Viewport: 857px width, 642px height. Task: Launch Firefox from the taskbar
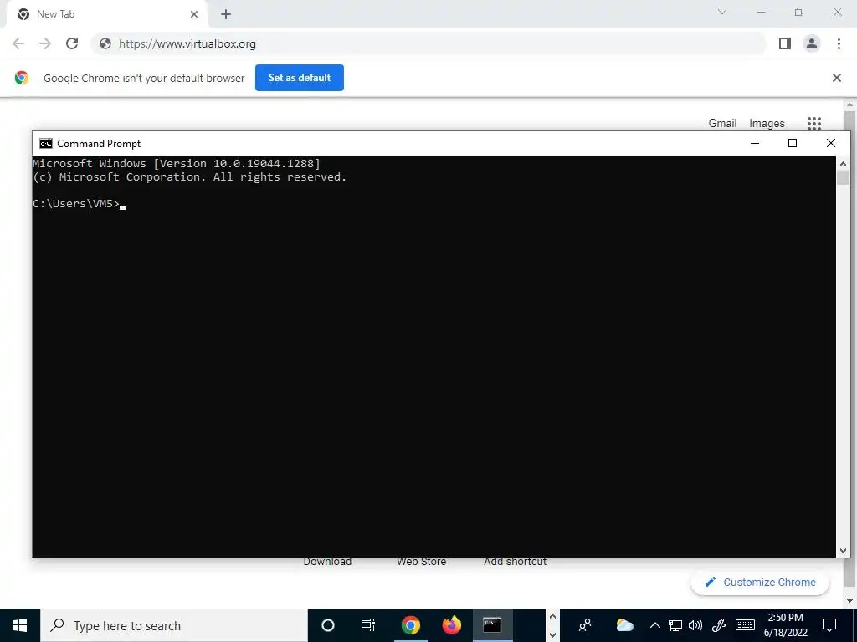click(x=451, y=625)
